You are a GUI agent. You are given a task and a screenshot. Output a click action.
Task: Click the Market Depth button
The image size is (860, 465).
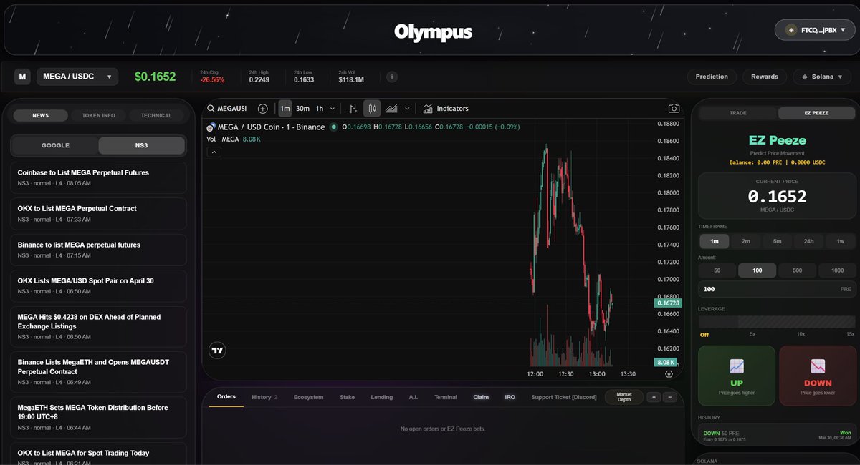pyautogui.click(x=624, y=397)
